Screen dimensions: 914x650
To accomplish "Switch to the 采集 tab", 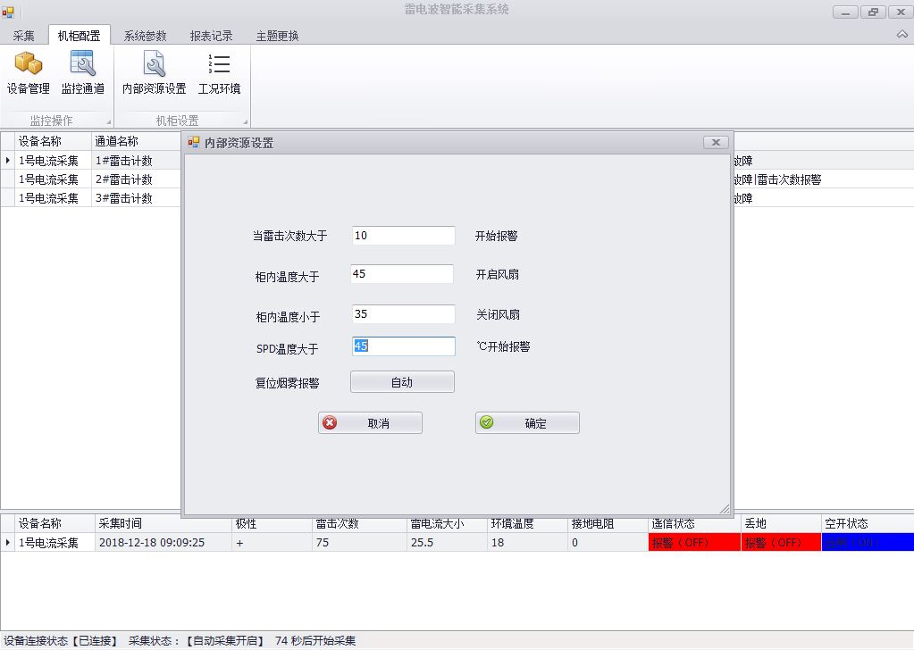I will (24, 36).
